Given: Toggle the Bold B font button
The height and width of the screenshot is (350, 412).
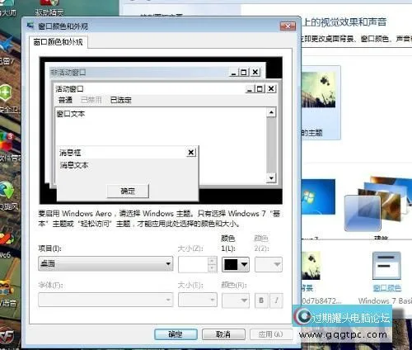Looking at the screenshot, I should pyautogui.click(x=261, y=300).
